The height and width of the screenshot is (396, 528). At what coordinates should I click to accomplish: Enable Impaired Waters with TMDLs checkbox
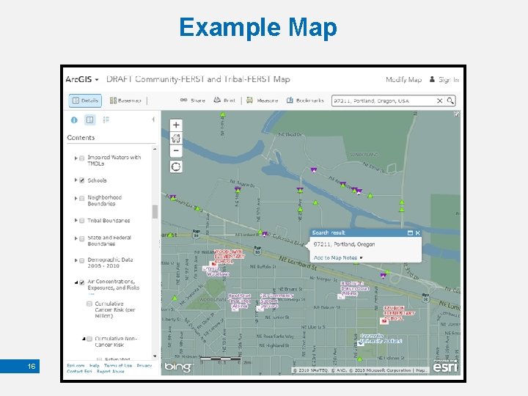tap(82, 158)
